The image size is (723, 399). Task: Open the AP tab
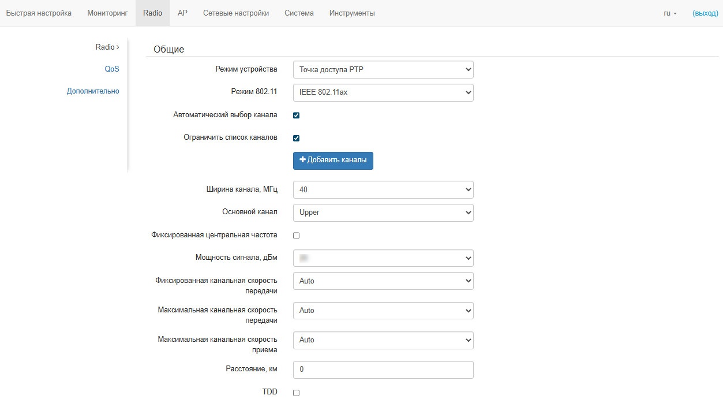pos(182,13)
